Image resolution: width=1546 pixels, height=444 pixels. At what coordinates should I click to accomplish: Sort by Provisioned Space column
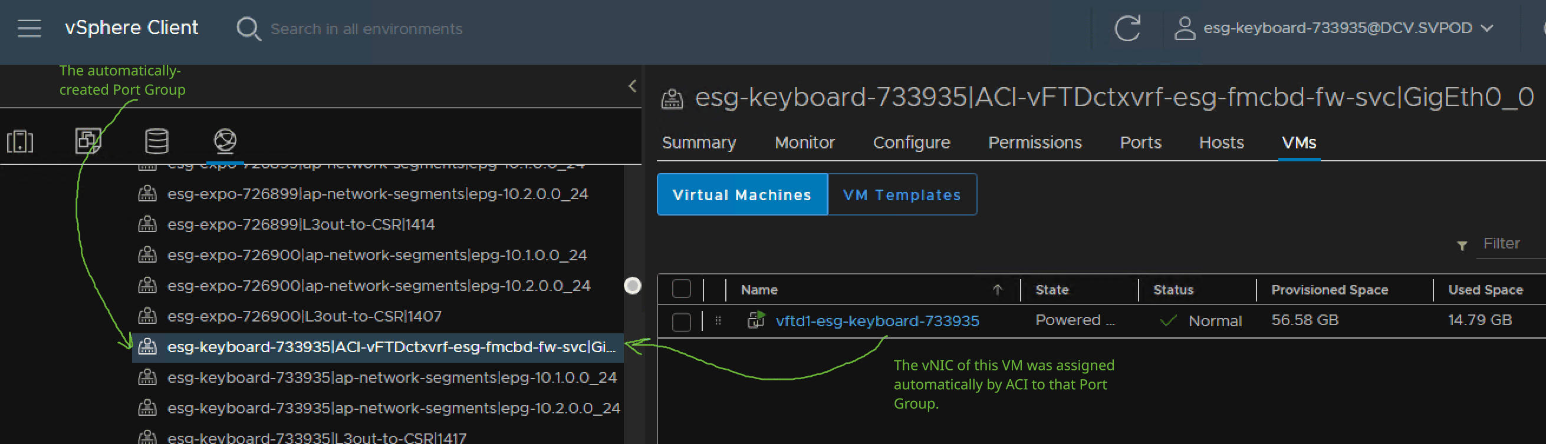tap(1330, 290)
